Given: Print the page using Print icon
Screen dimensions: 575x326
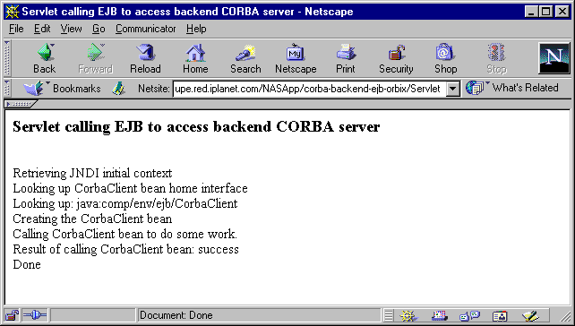Looking at the screenshot, I should (x=346, y=59).
